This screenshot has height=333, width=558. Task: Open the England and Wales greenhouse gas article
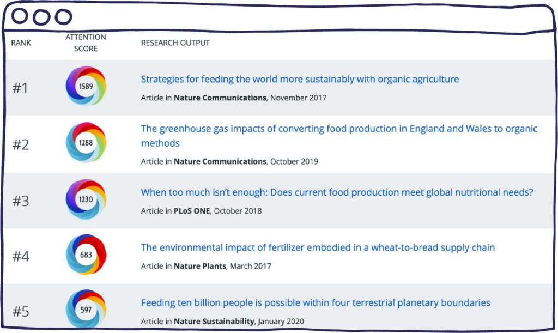point(339,136)
